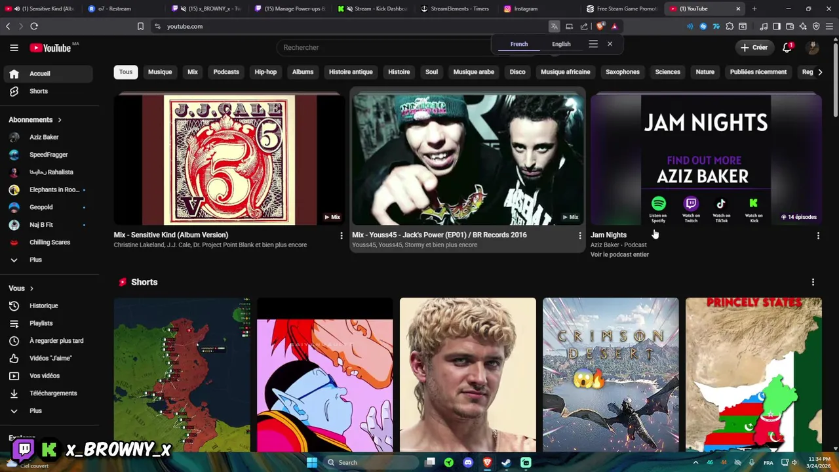Viewport: 839px width, 472px height.
Task: Open Steam from the taskbar
Action: pos(506,463)
